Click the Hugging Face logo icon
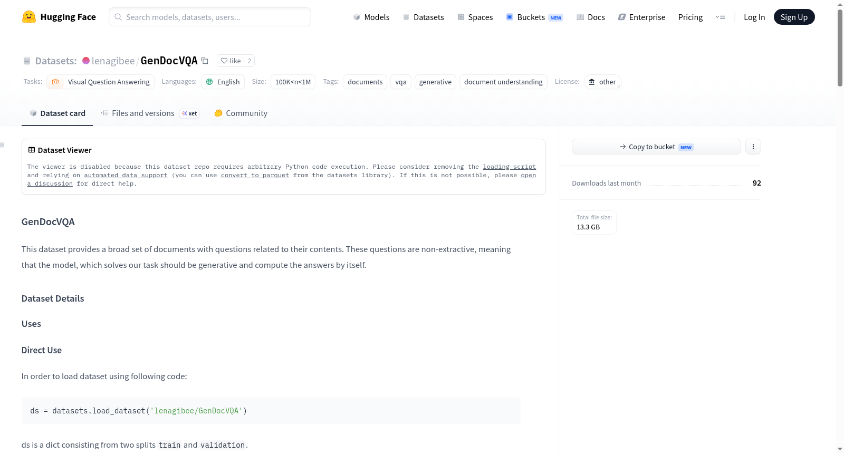The height and width of the screenshot is (454, 844). (29, 17)
